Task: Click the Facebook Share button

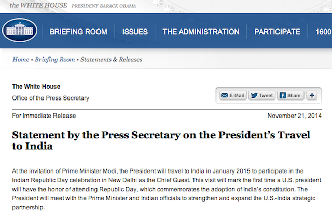Action: tap(290, 95)
